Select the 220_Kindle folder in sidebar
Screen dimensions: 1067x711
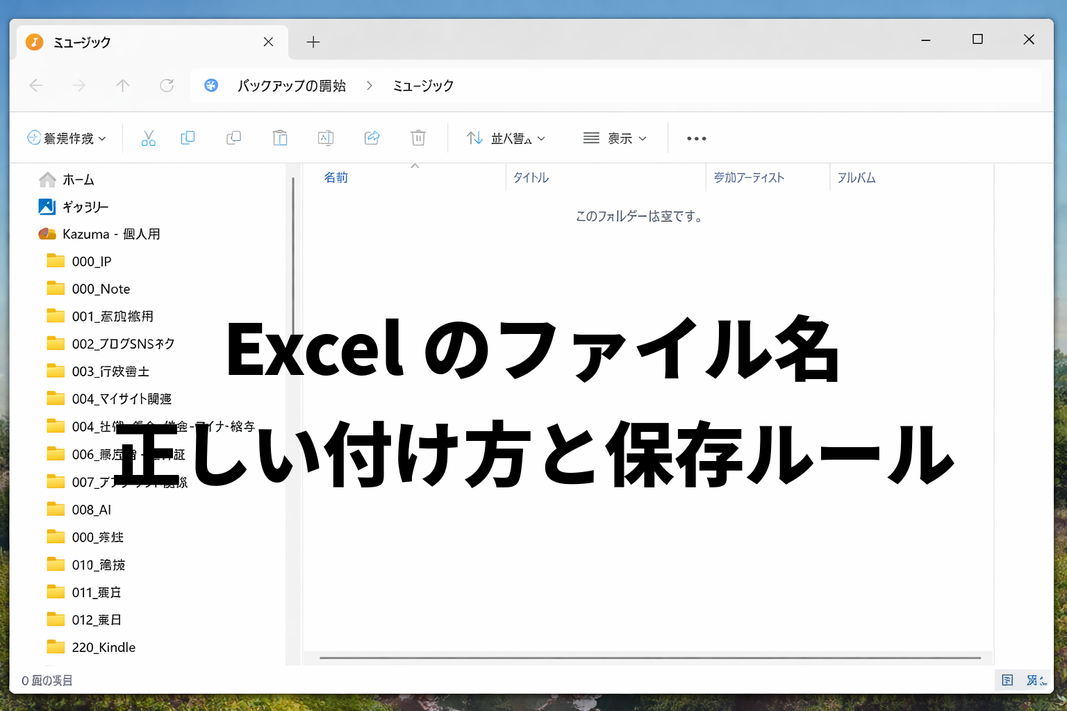[x=104, y=647]
